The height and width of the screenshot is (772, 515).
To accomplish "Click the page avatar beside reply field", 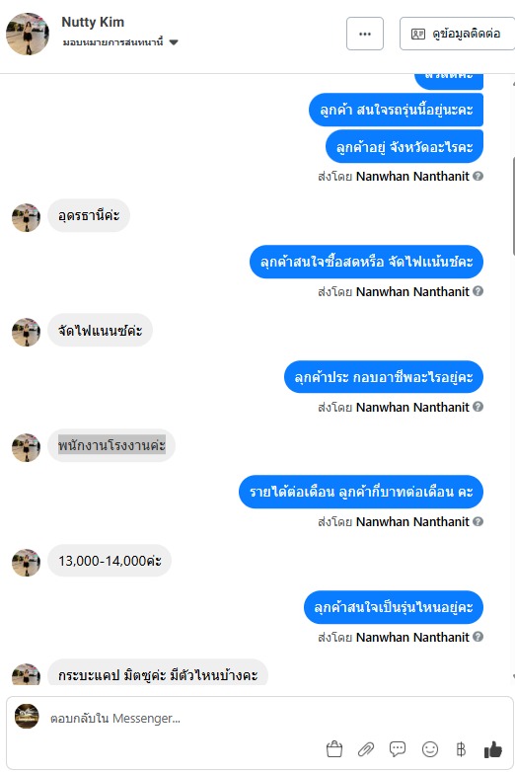I will [x=27, y=716].
